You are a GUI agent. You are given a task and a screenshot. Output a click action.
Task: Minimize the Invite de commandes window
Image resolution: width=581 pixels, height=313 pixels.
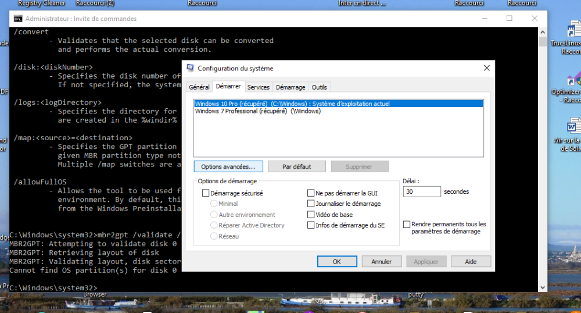[x=485, y=18]
